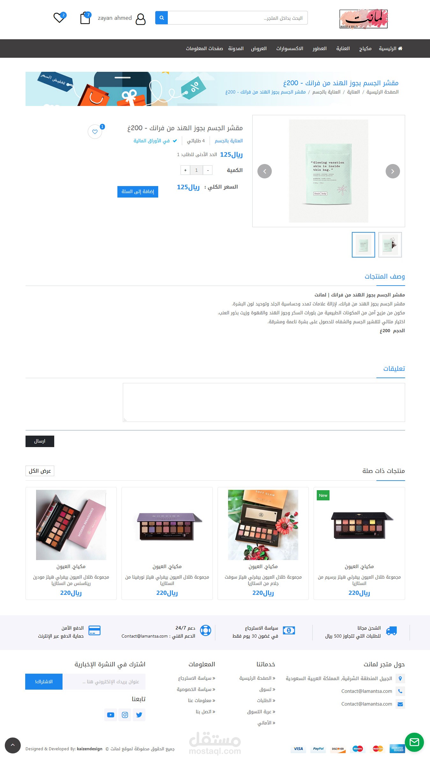Open the Twitter social icon
The height and width of the screenshot is (771, 430).
point(139,715)
